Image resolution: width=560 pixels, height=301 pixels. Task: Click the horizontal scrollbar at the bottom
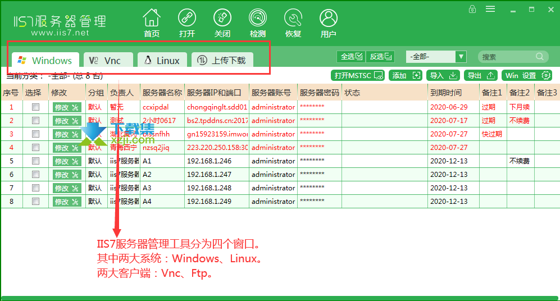pos(280,298)
